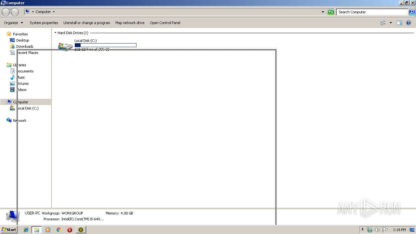
Task: Launch Google Chrome from taskbar
Action: coord(59,230)
